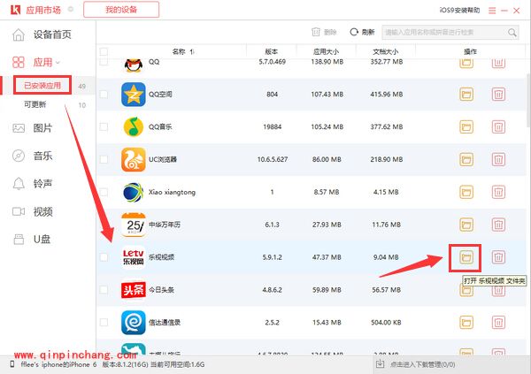The height and width of the screenshot is (374, 531).
Task: Delete the 信达通信录 app
Action: 498,322
